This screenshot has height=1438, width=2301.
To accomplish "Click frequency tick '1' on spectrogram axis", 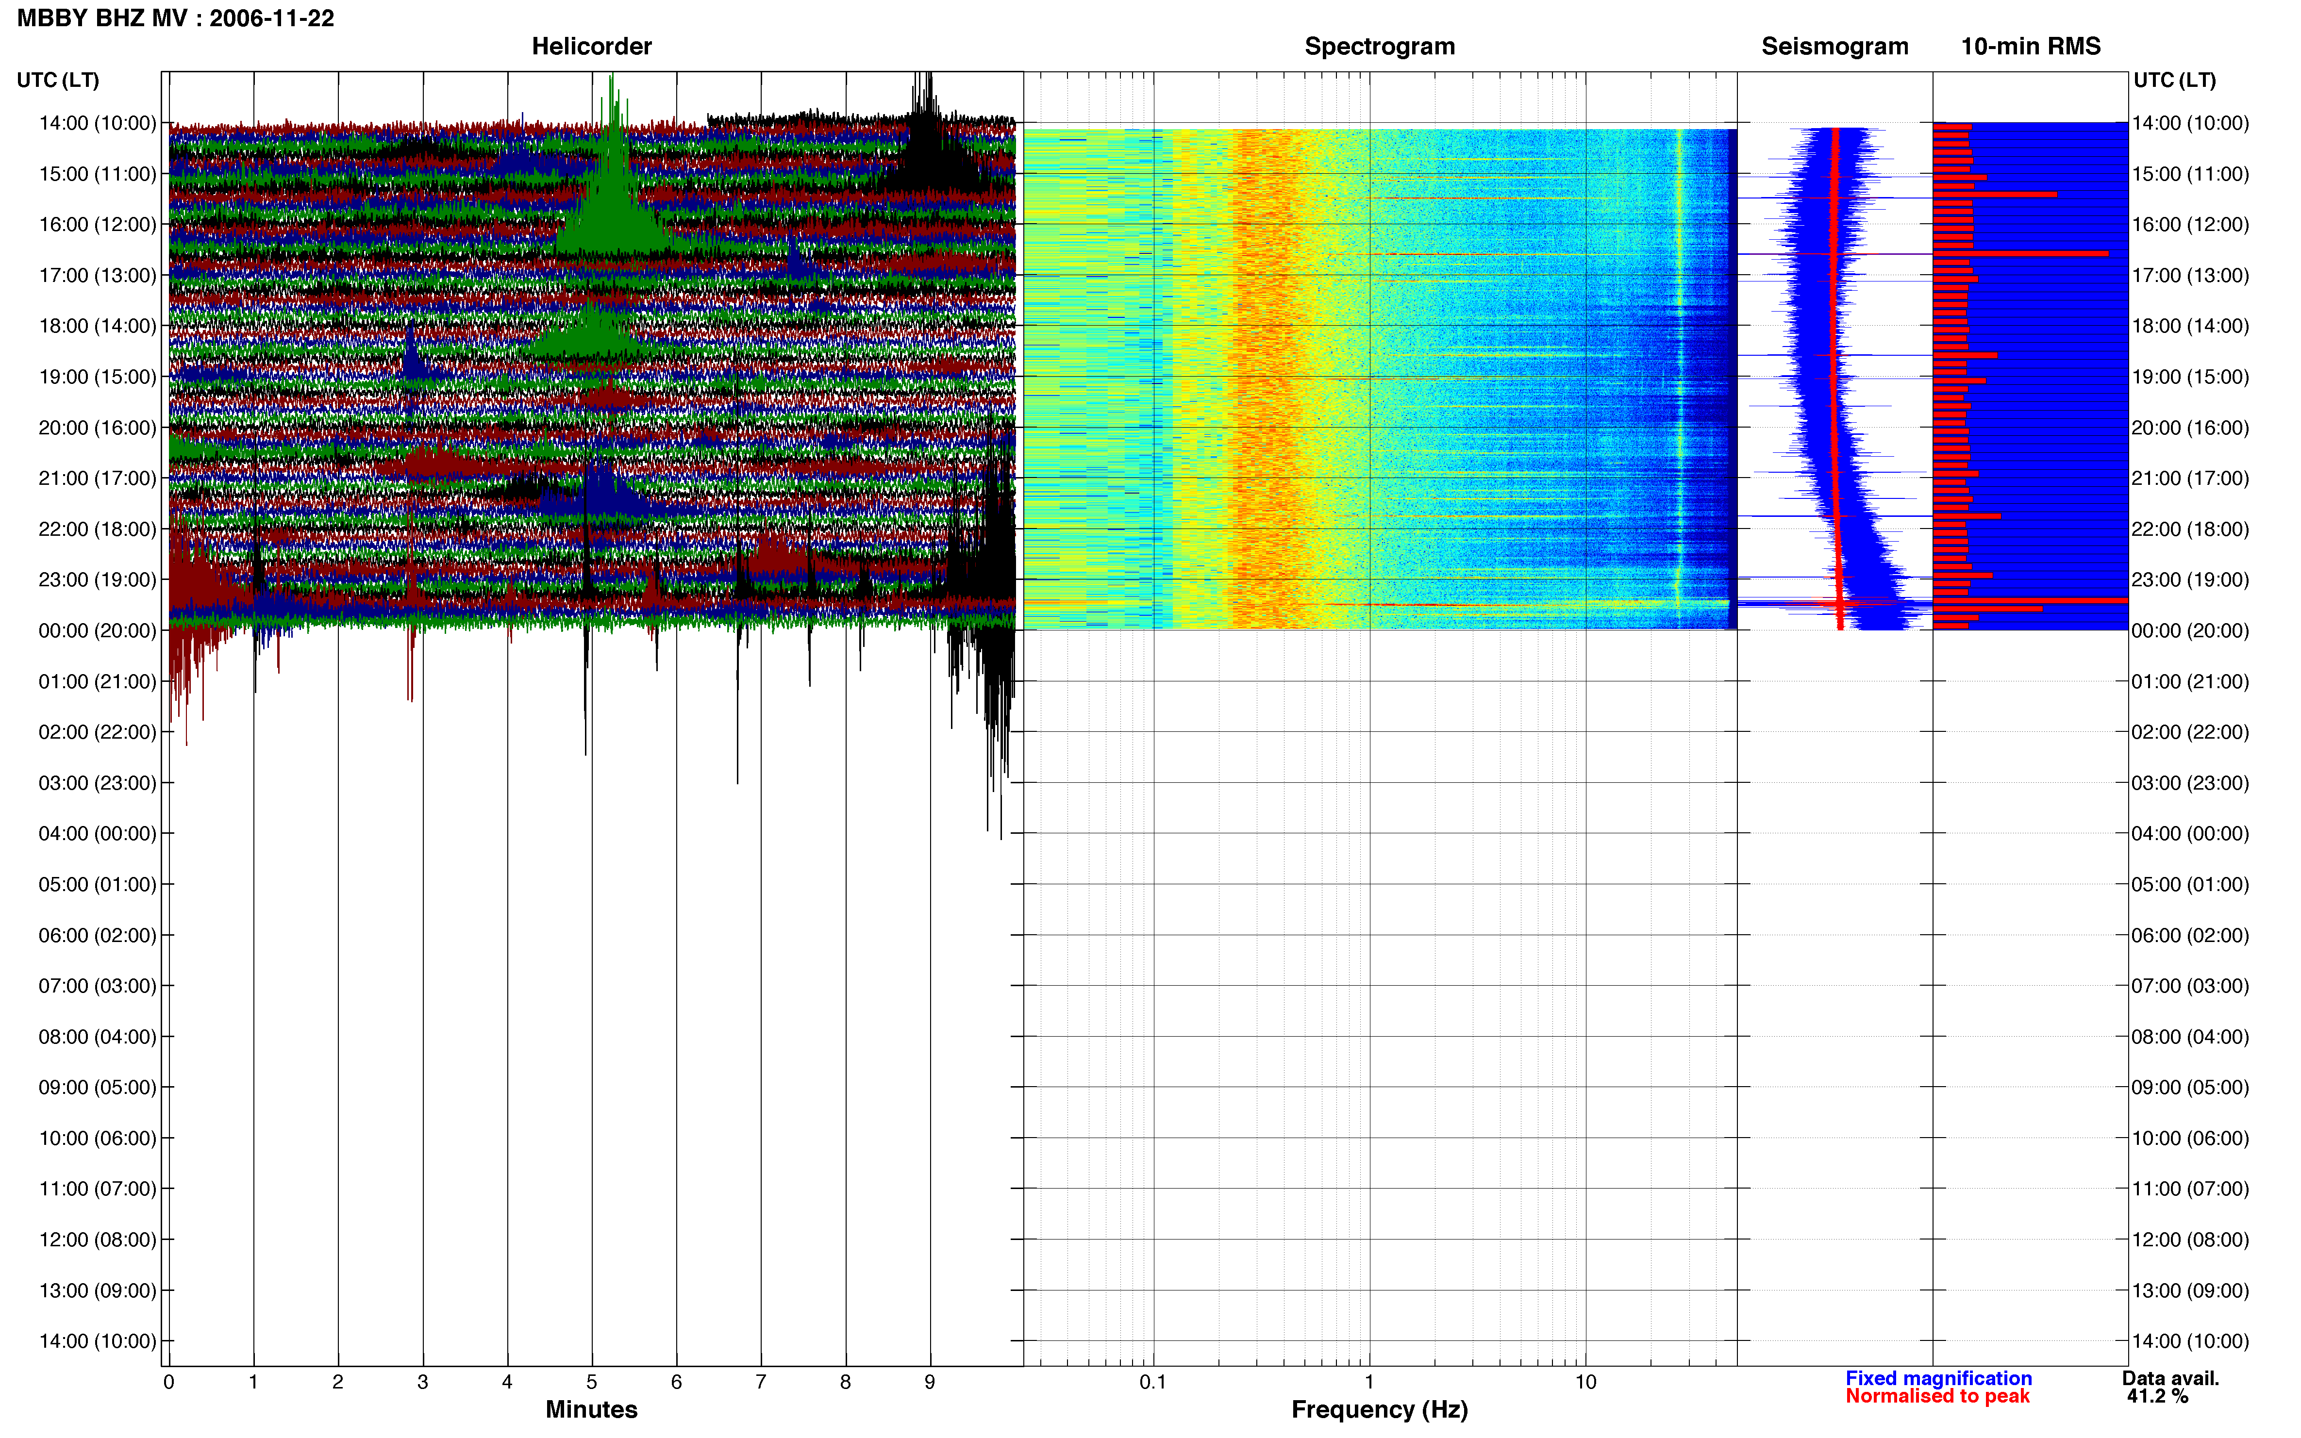I will [x=1369, y=1382].
